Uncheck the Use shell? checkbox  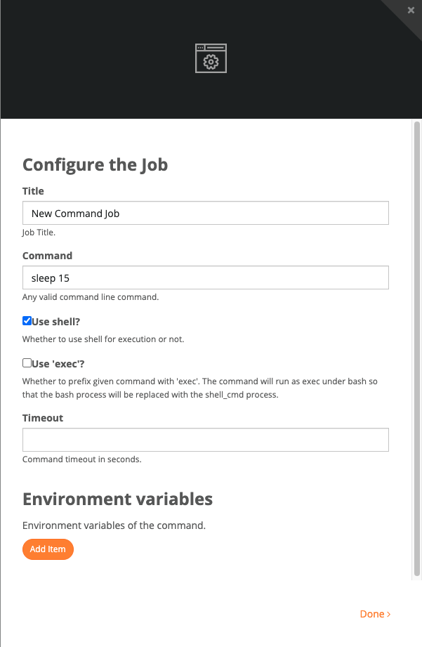27,320
